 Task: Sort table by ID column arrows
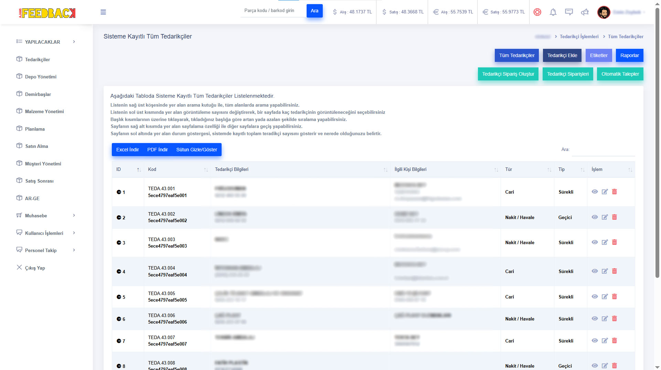pyautogui.click(x=139, y=170)
